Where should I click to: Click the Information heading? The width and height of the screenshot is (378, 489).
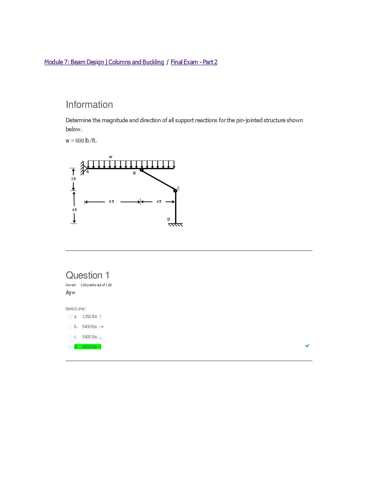pos(89,105)
